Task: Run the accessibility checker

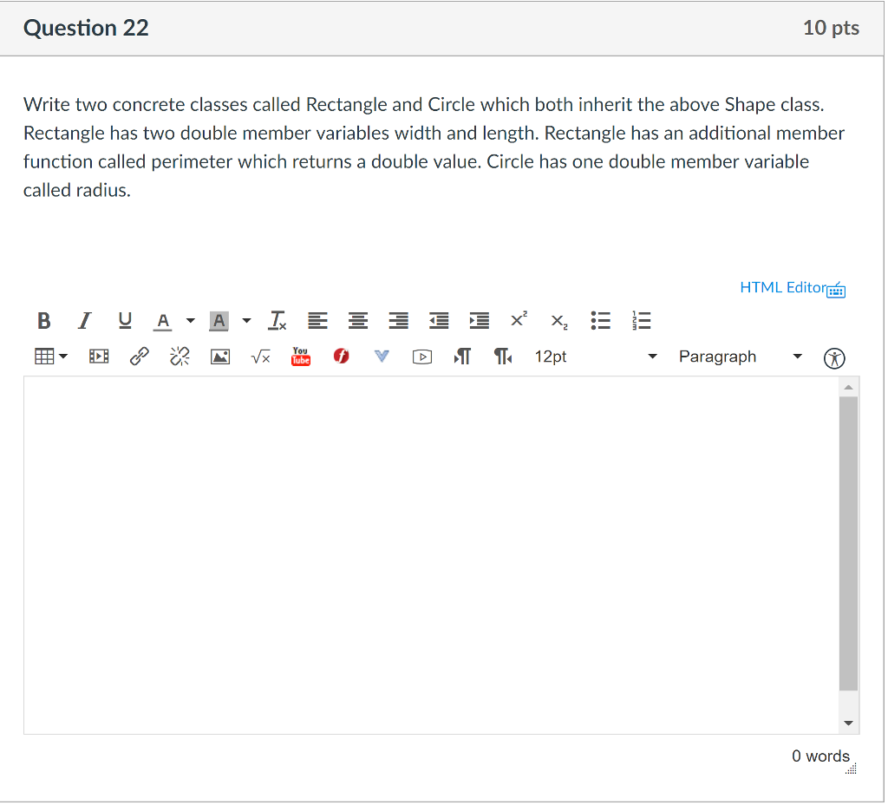Action: point(833,357)
